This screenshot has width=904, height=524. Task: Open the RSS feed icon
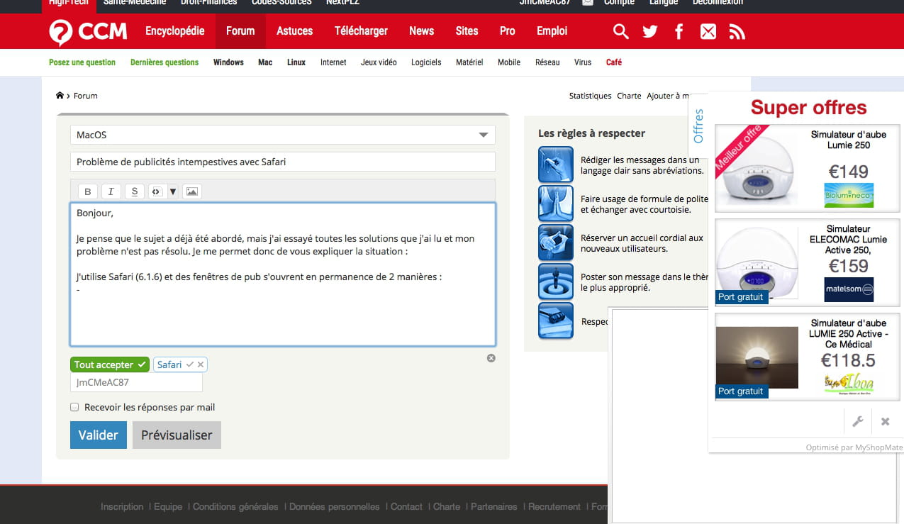pos(737,32)
